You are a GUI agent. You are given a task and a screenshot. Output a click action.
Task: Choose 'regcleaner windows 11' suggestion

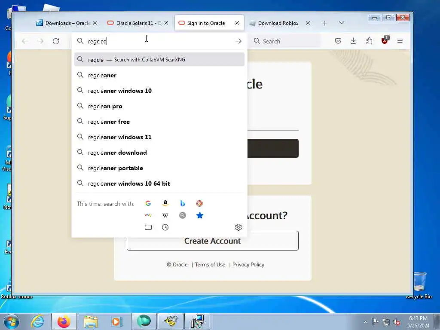click(159, 137)
